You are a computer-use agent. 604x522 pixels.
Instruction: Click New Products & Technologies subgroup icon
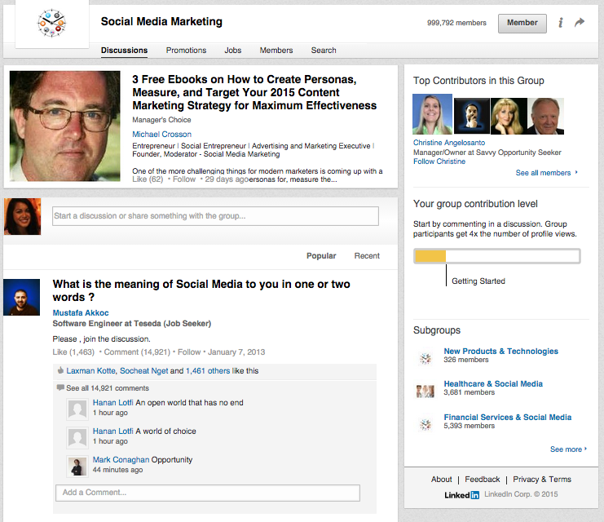(425, 358)
